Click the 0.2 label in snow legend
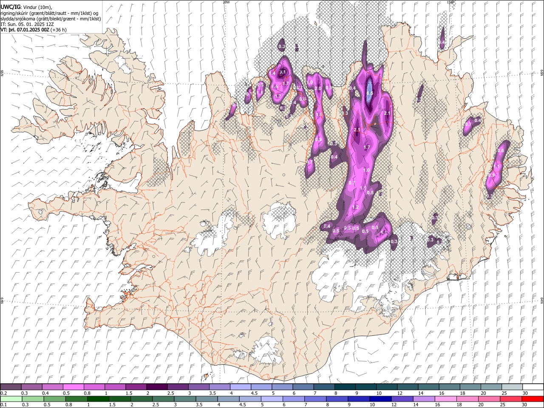 coord(3,393)
